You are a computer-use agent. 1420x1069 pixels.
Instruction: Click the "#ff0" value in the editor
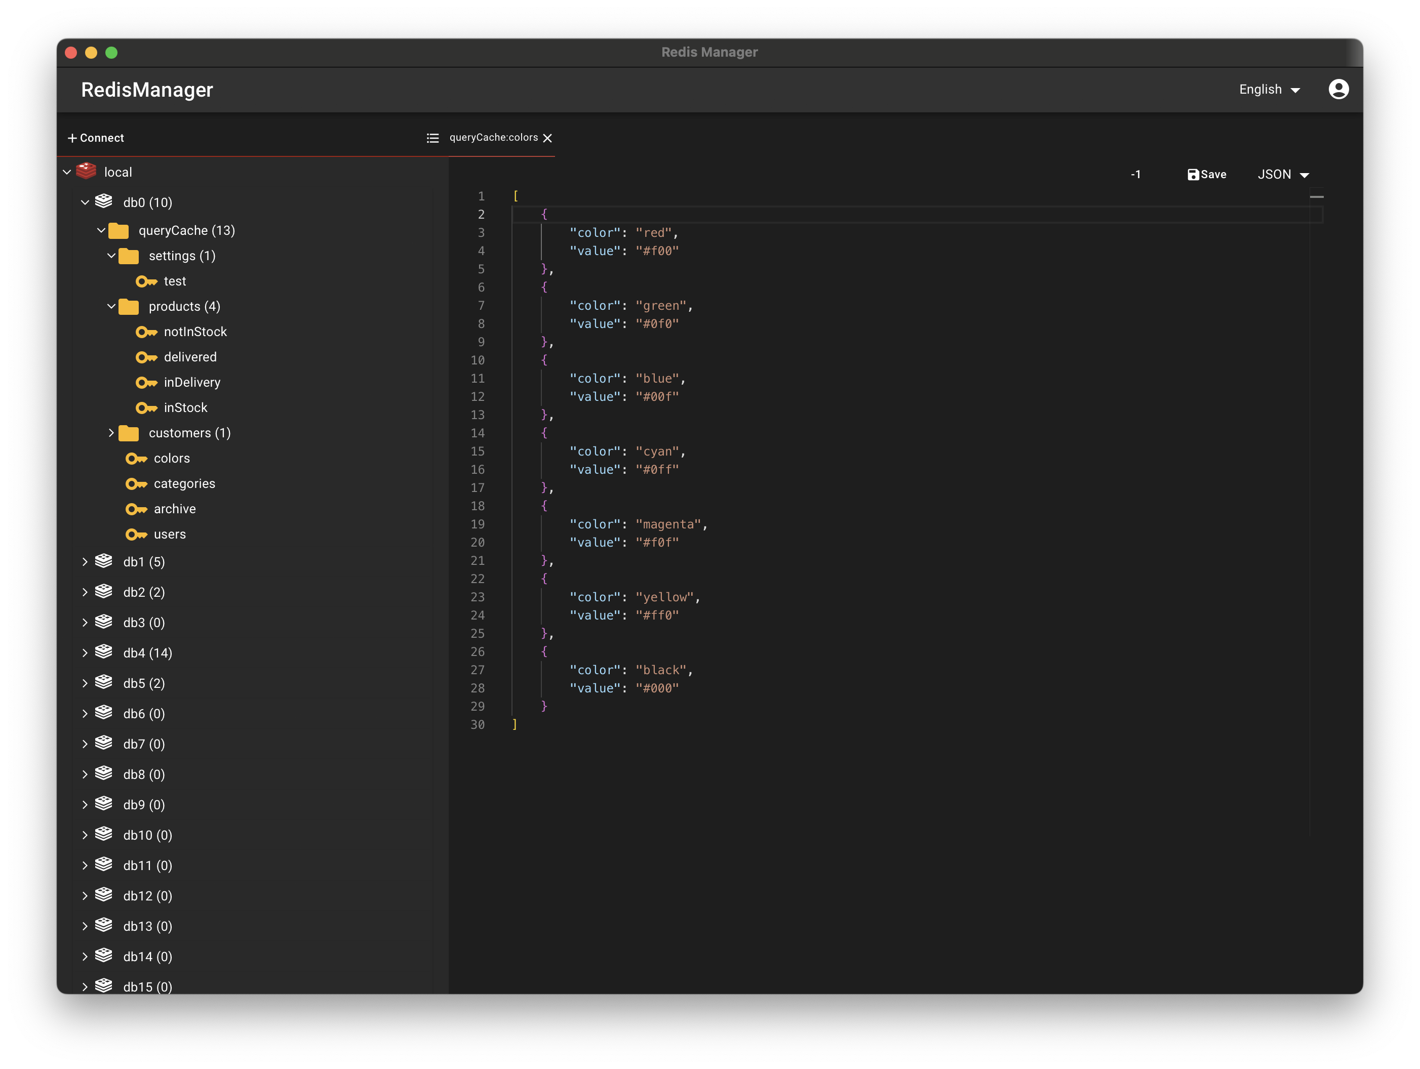coord(657,615)
